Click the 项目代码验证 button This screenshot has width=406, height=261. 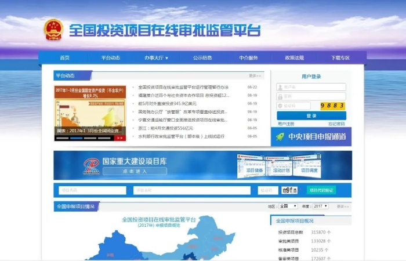pos(321,190)
